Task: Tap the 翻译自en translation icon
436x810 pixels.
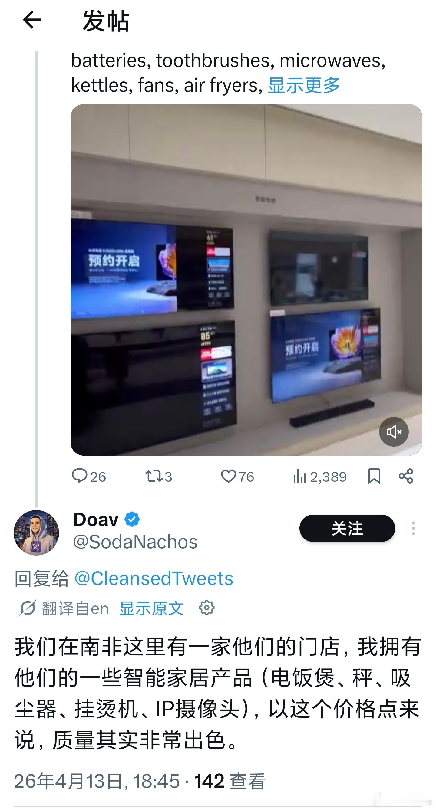Action: 27,608
